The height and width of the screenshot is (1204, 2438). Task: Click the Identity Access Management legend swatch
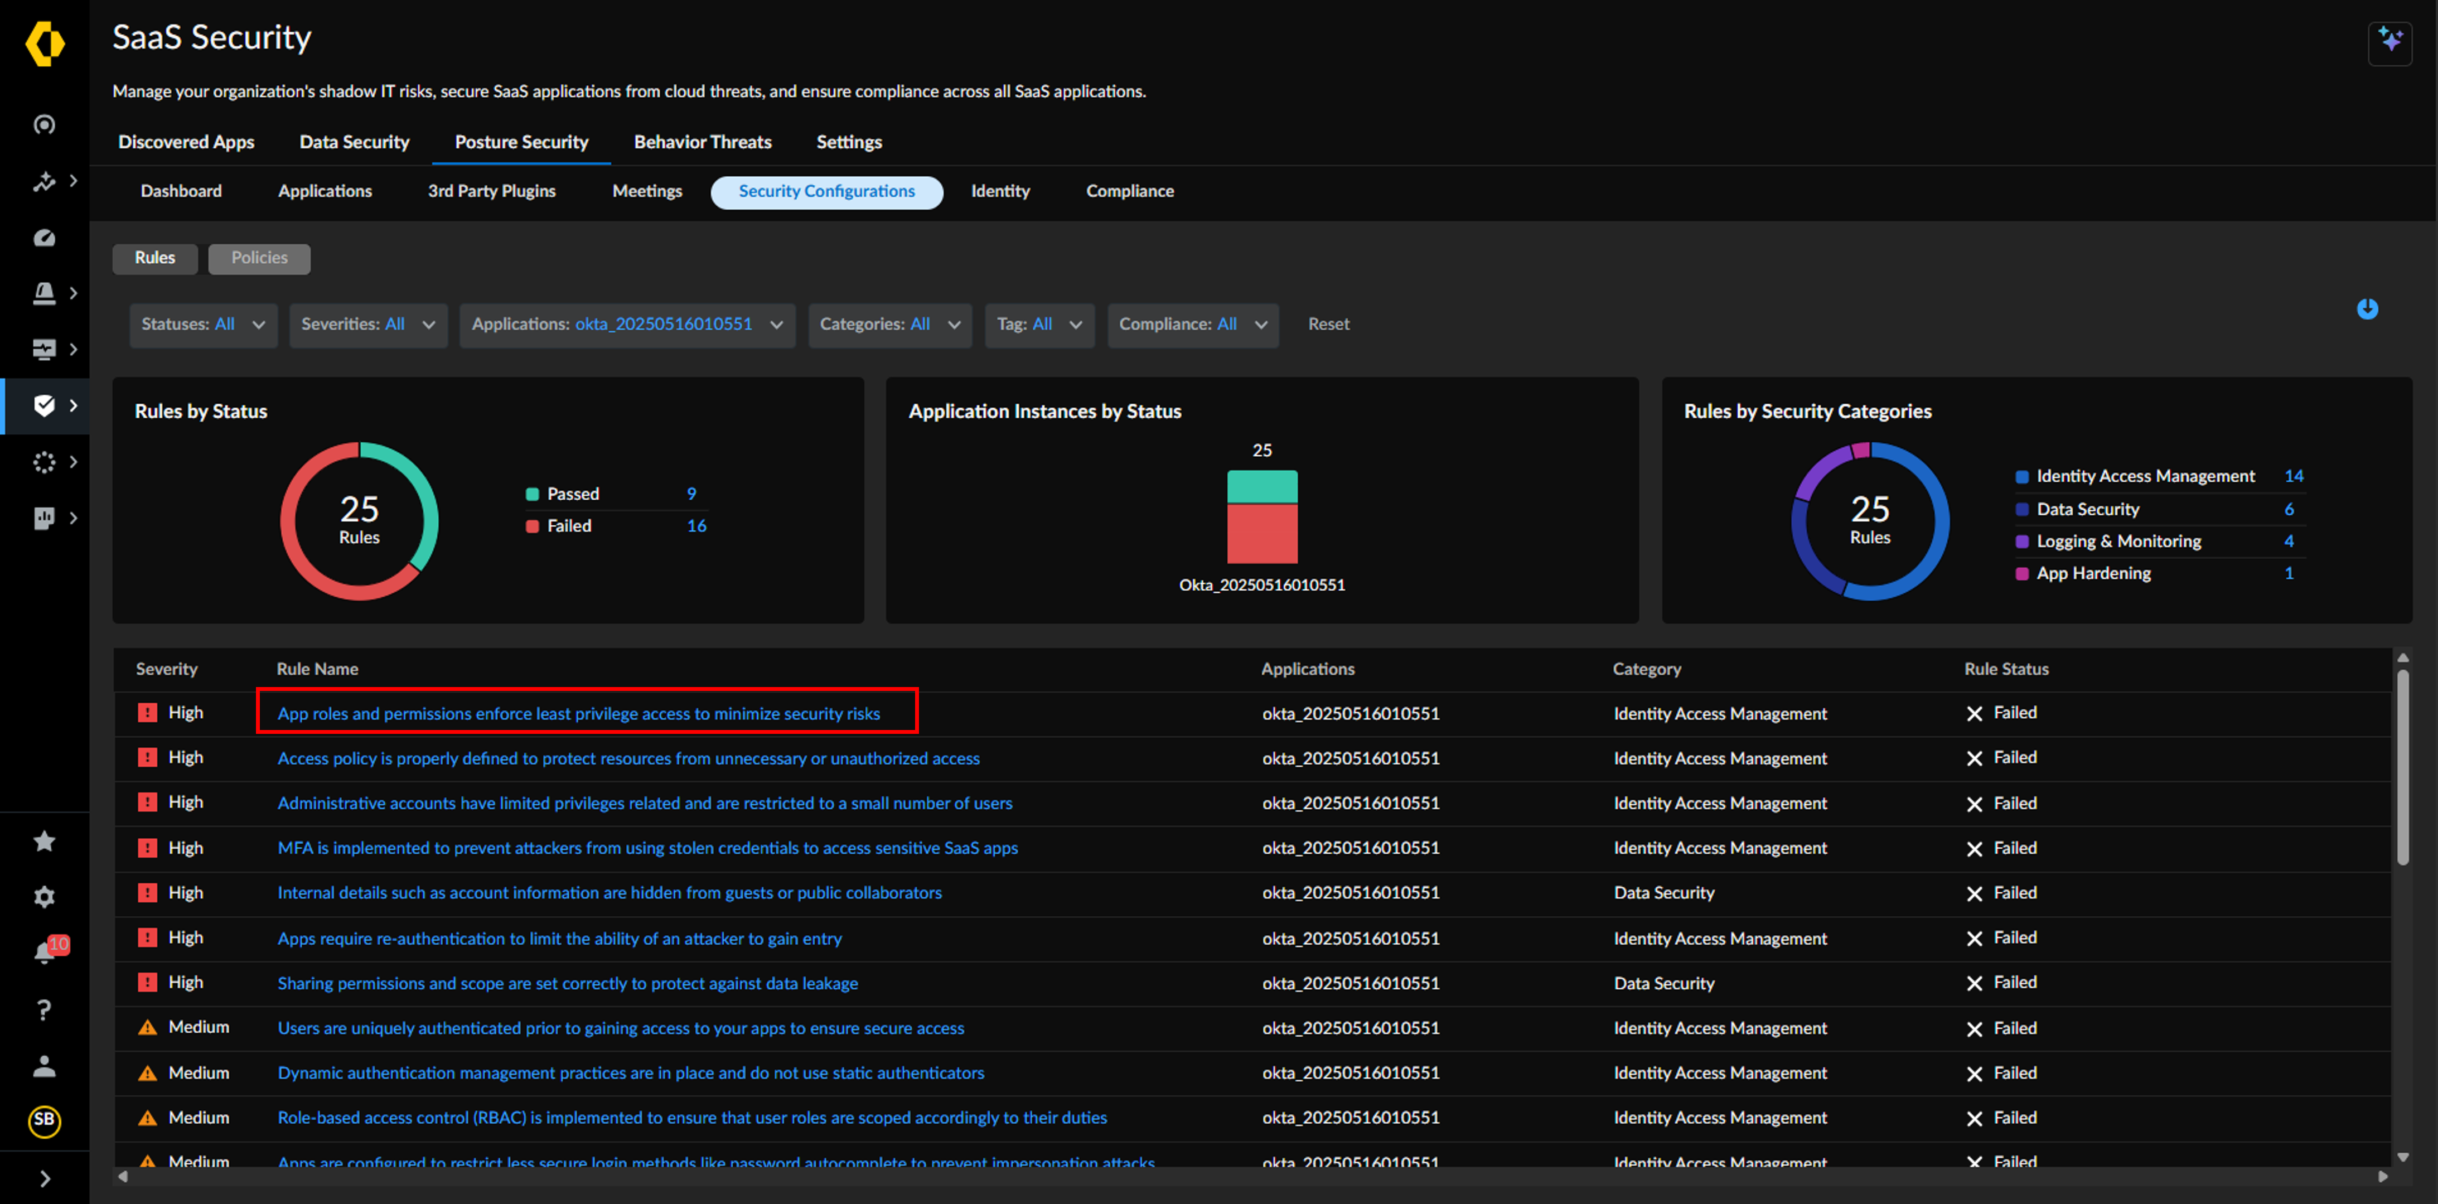tap(2021, 477)
